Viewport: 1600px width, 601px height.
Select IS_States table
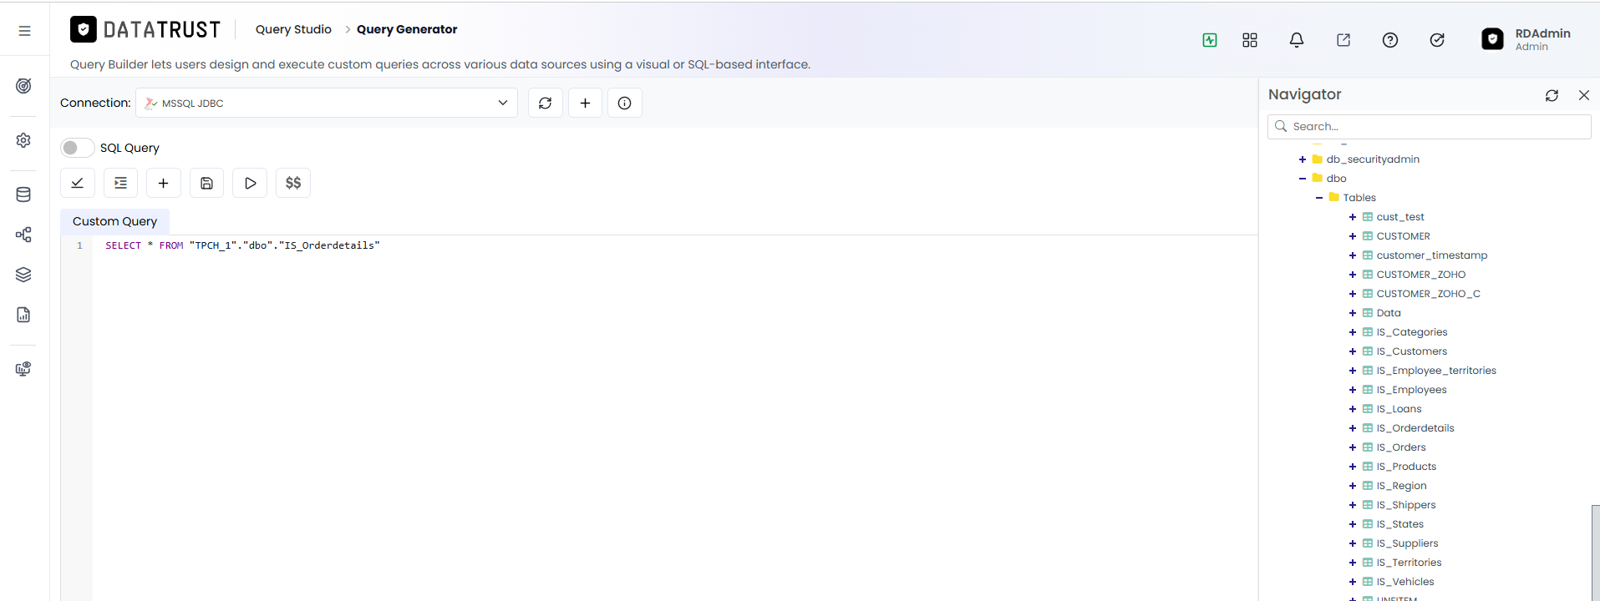click(x=1399, y=524)
